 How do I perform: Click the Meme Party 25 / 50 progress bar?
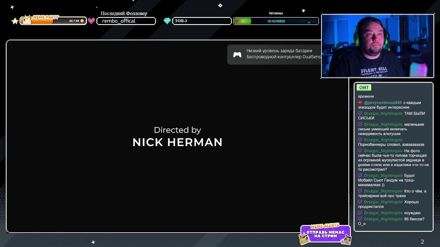click(53, 21)
